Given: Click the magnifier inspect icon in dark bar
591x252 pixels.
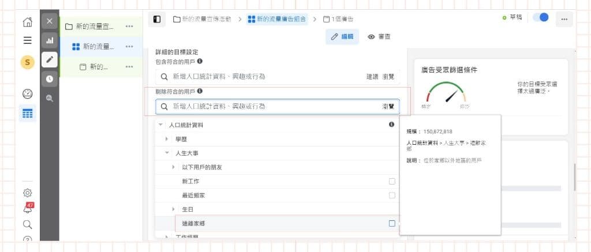Looking at the screenshot, I should coord(50,98).
